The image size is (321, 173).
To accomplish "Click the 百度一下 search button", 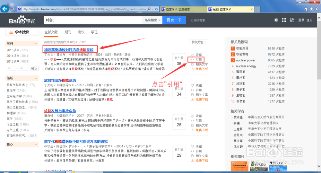I will tap(174, 20).
